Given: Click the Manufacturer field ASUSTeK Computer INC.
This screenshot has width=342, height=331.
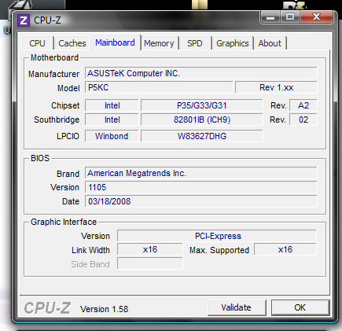Looking at the screenshot, I should [200, 73].
